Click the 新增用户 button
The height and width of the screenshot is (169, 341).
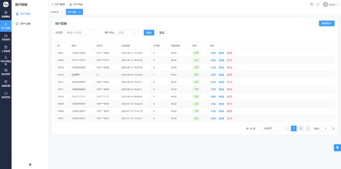coord(327,24)
